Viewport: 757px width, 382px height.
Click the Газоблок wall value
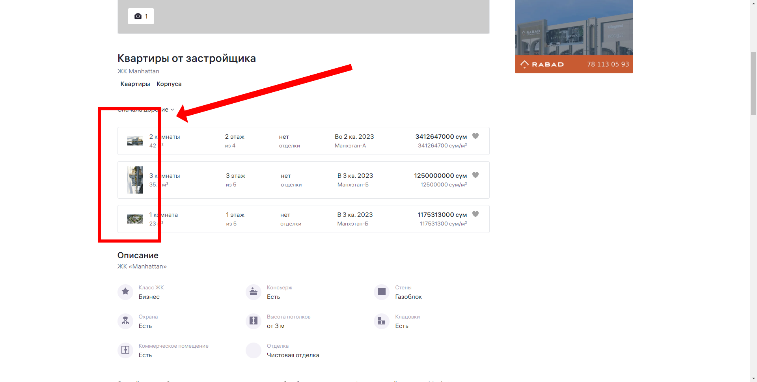point(408,297)
